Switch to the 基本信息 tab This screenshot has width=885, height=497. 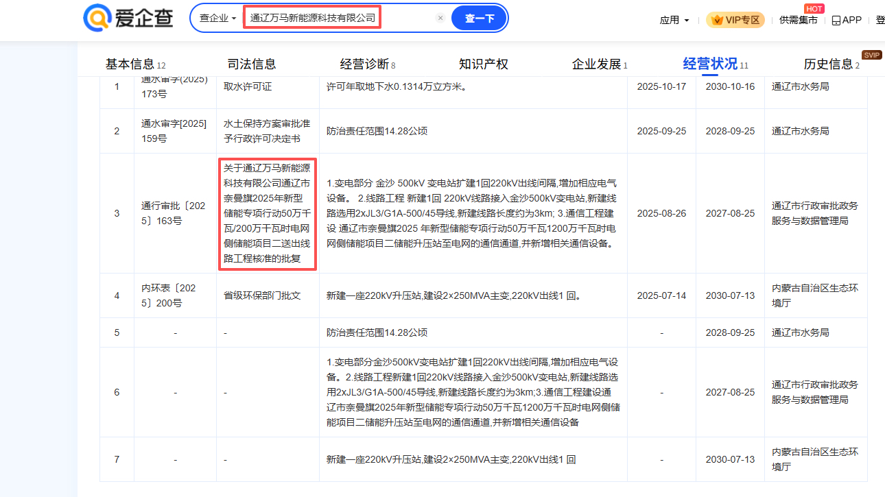click(135, 64)
